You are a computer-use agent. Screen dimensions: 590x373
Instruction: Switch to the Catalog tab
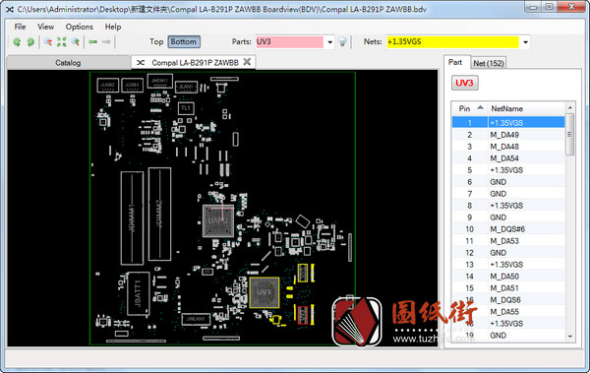coord(68,63)
